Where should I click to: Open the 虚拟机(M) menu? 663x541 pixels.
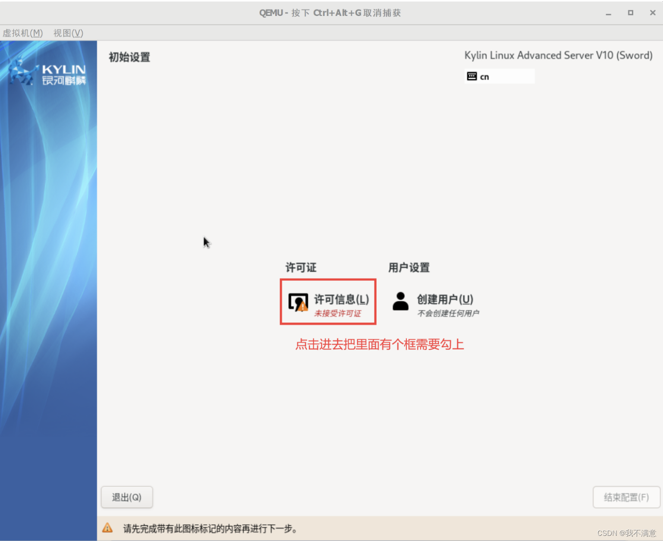click(23, 33)
